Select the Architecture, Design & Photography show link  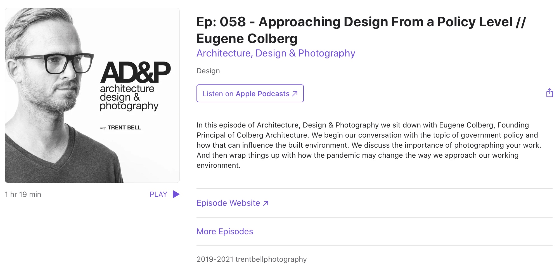coord(276,53)
